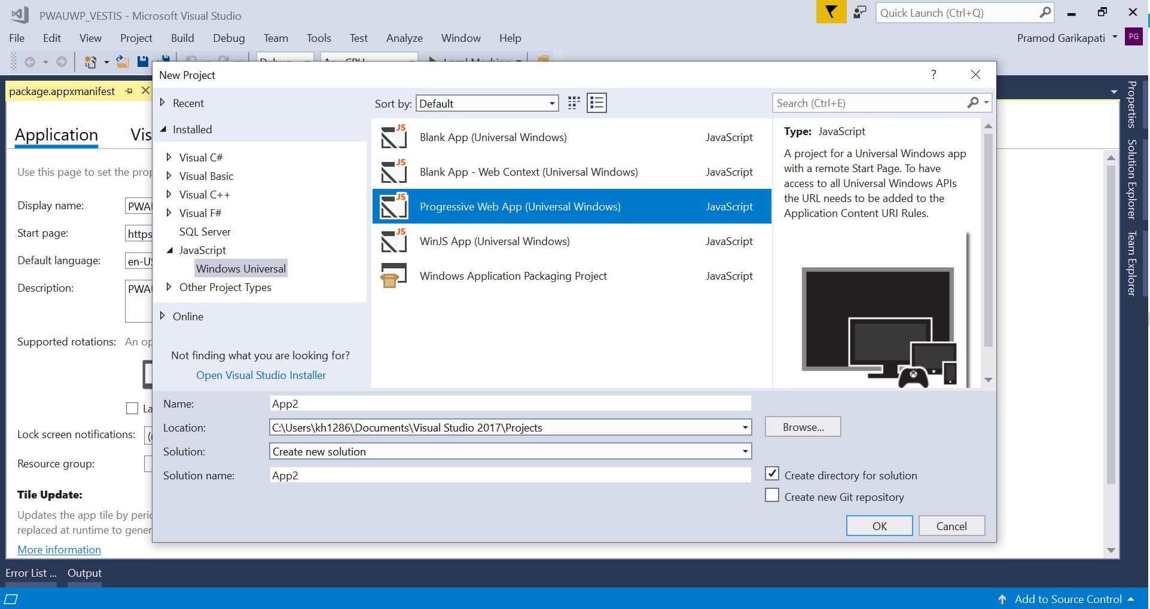Open the Sort by dropdown
1150x609 pixels.
click(550, 103)
